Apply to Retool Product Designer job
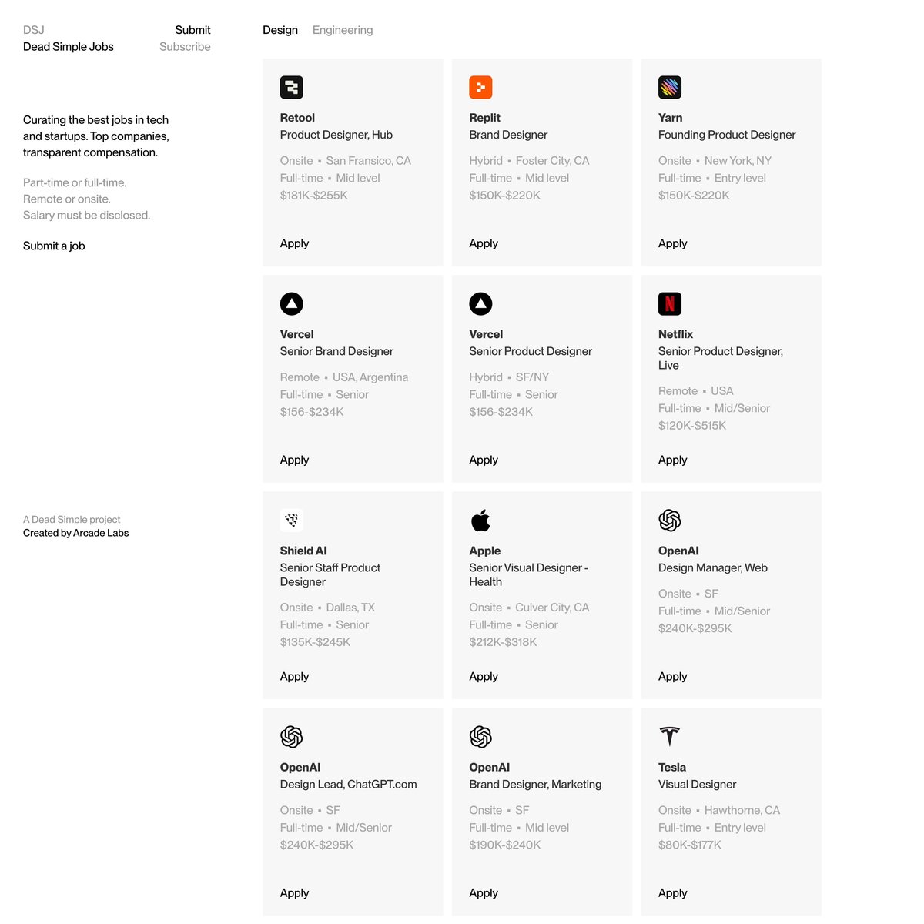The height and width of the screenshot is (924, 924). coord(294,243)
